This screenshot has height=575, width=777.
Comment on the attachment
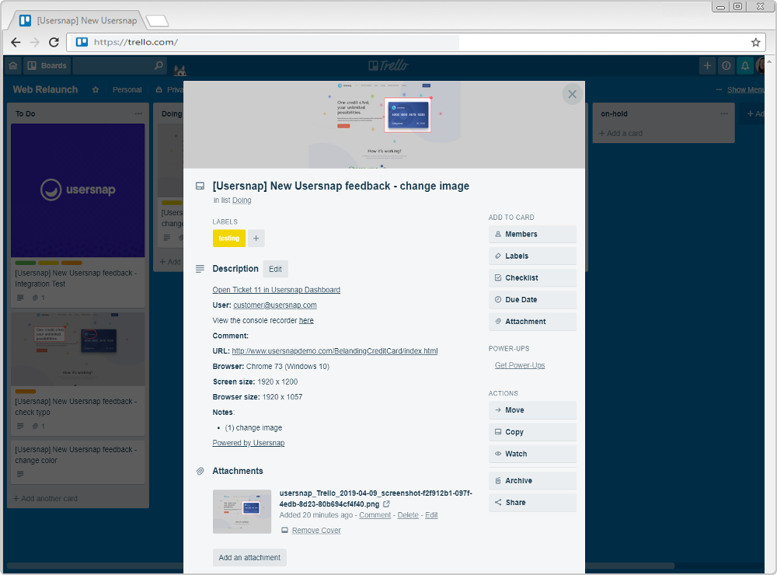pyautogui.click(x=375, y=515)
